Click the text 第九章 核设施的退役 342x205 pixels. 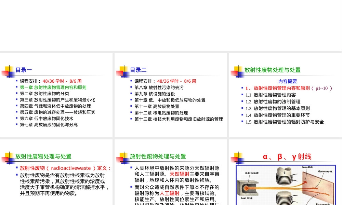155,94
